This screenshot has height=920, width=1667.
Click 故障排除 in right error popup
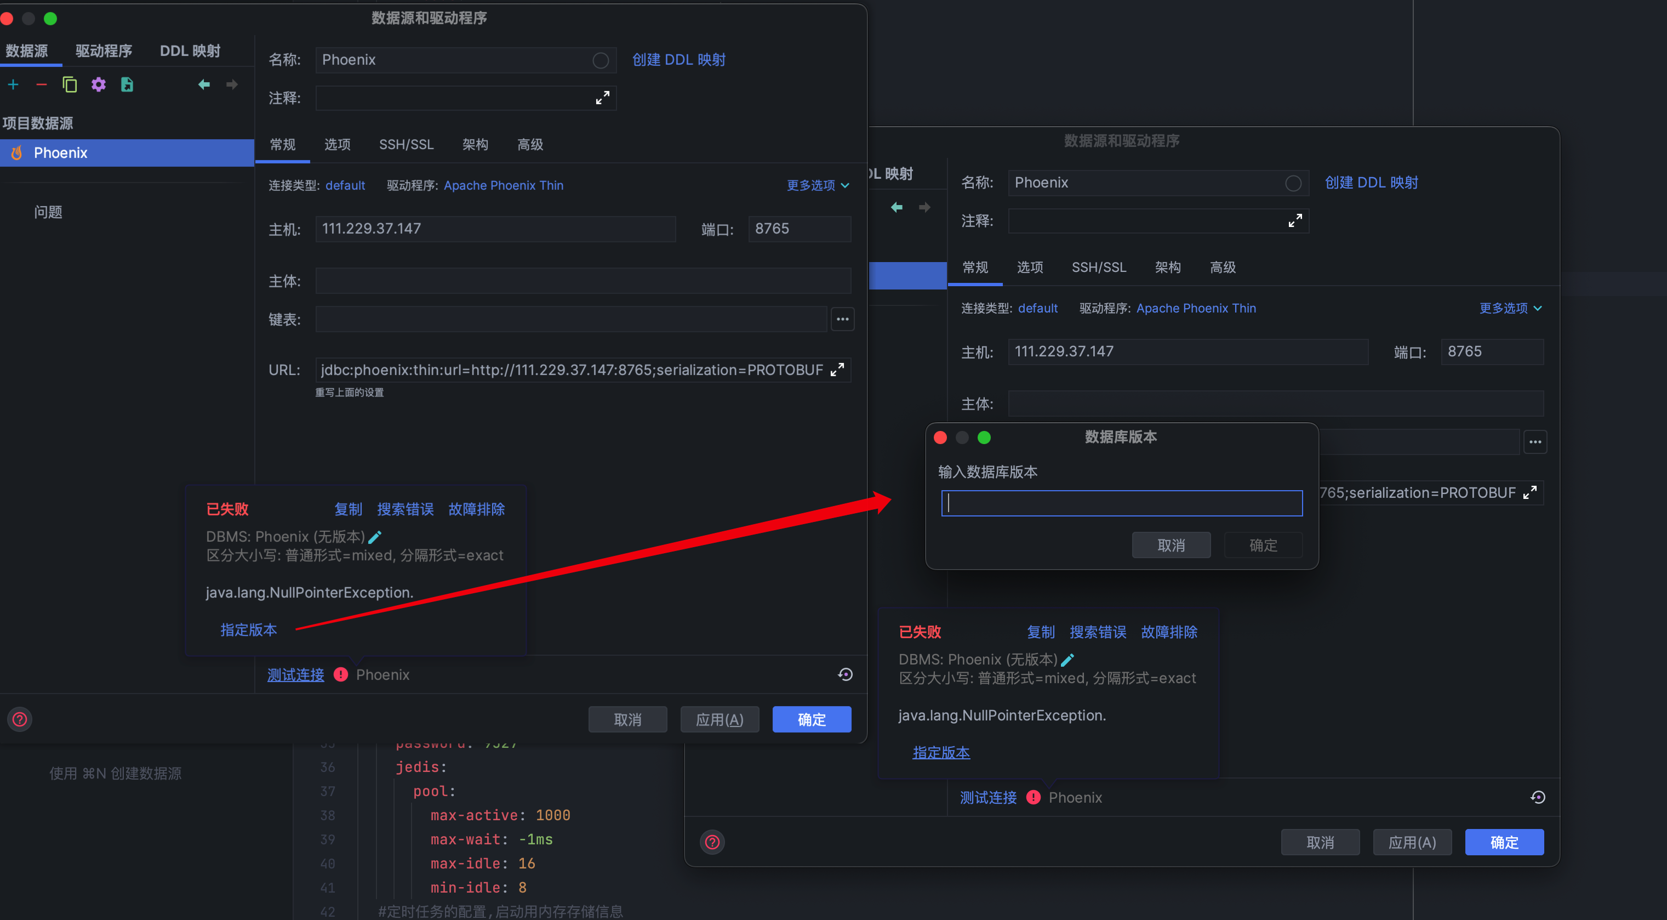[x=1169, y=633]
